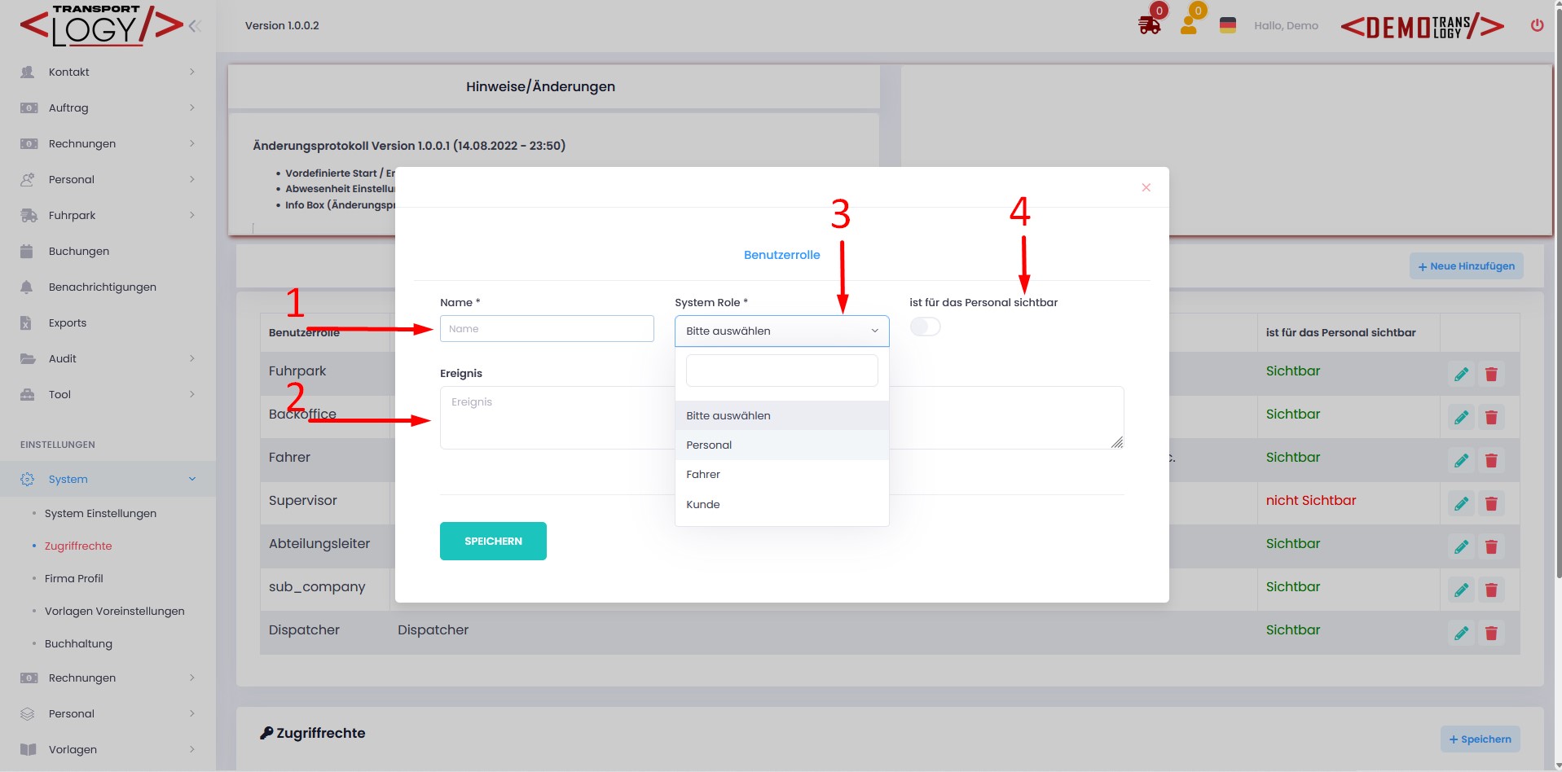Viewport: 1562px width, 772px height.
Task: Click into the Name input field
Action: (x=547, y=329)
